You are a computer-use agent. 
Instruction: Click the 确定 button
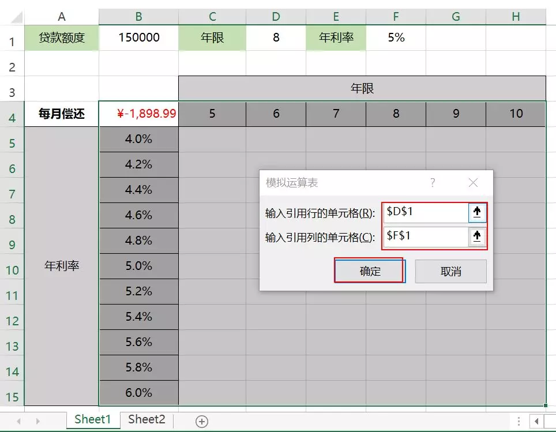click(x=370, y=271)
